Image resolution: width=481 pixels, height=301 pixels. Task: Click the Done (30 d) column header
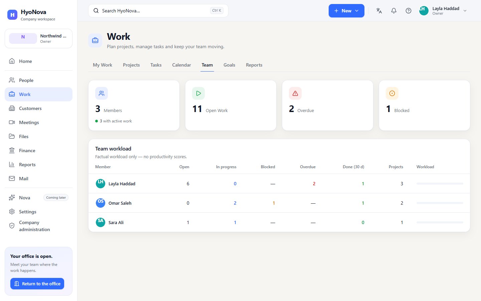353,167
